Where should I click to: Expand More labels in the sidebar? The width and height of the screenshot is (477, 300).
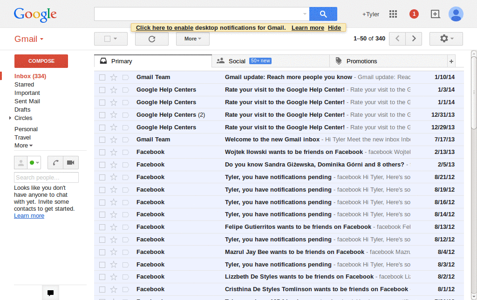click(23, 146)
